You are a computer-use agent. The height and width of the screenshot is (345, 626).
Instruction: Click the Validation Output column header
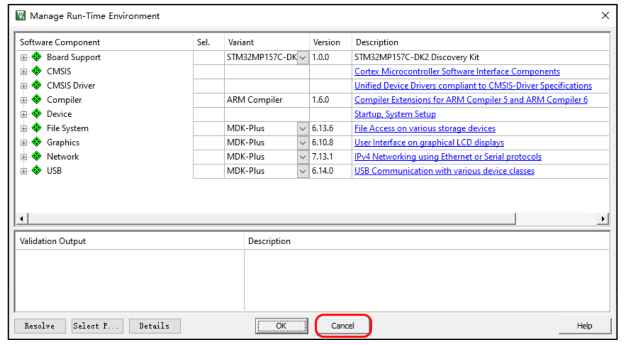point(130,241)
